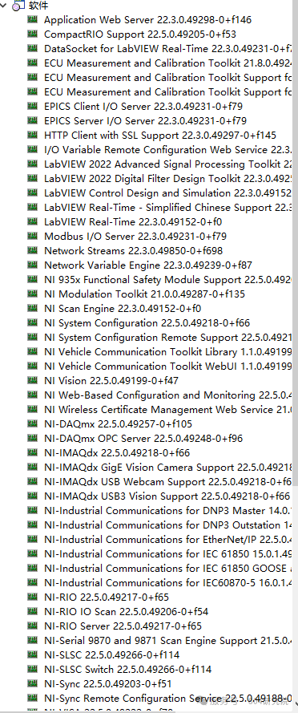Select NI-Industrial Communications for EtherNet/IP
Viewport: 298px width, 713px height.
pos(168,539)
